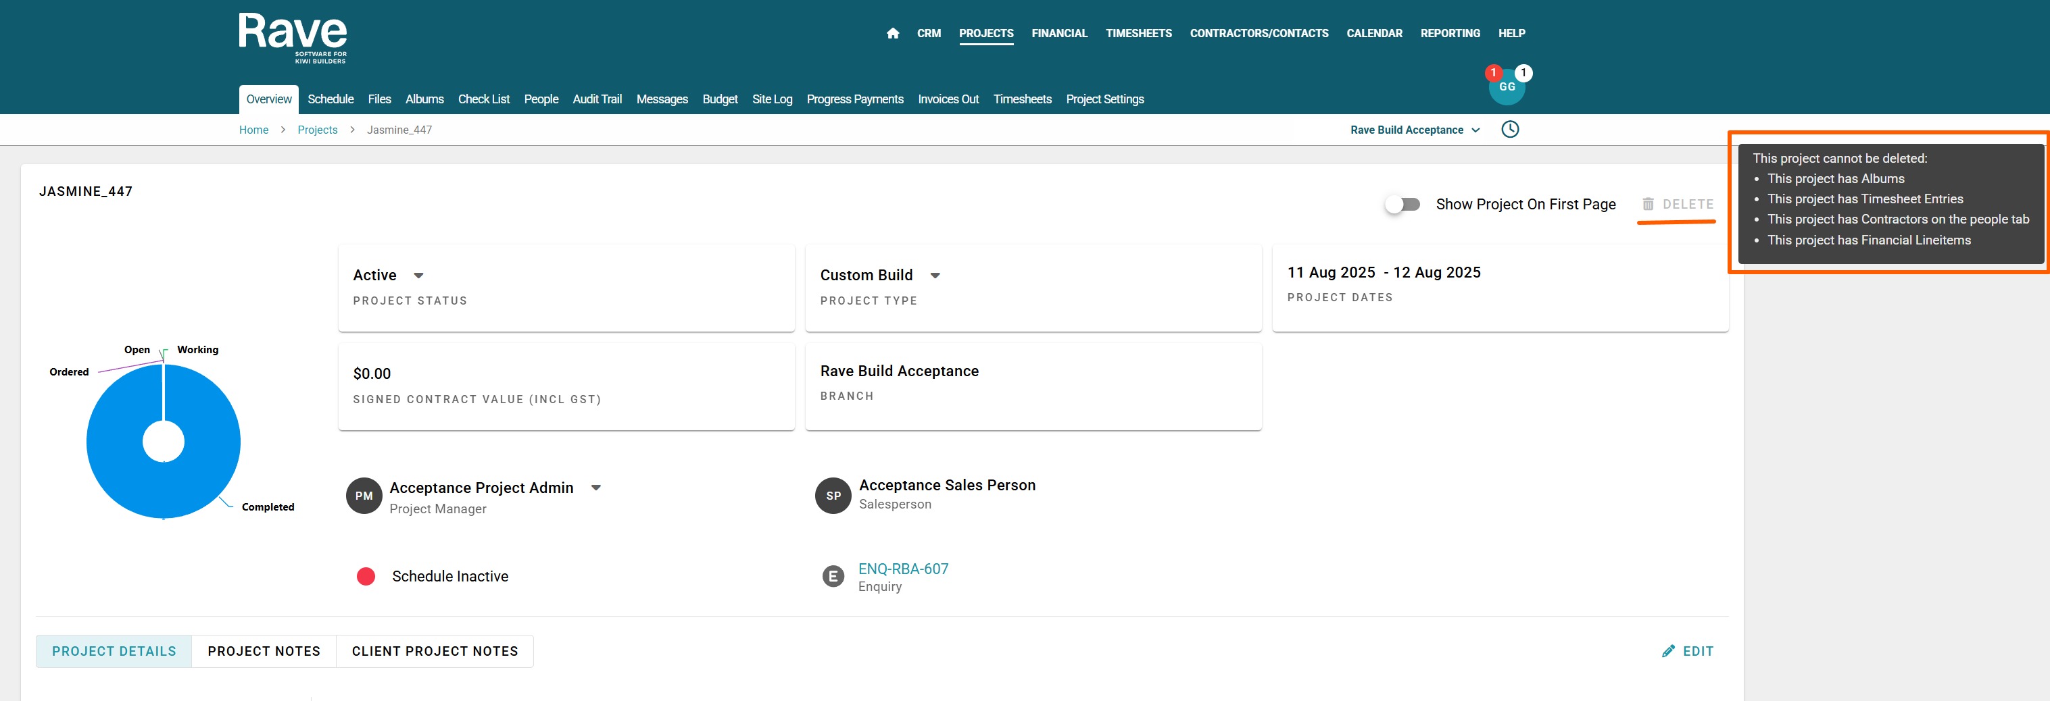
Task: Open the Progress Payments tab
Action: click(x=855, y=99)
